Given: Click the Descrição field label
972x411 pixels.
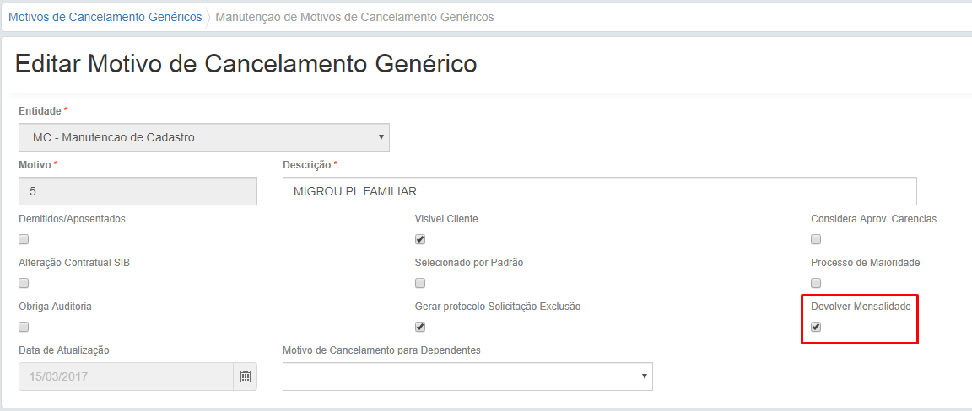Looking at the screenshot, I should 310,164.
